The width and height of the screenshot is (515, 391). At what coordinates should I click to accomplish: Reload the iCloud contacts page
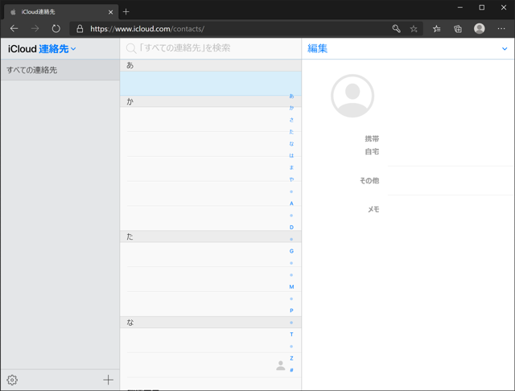[x=56, y=29]
